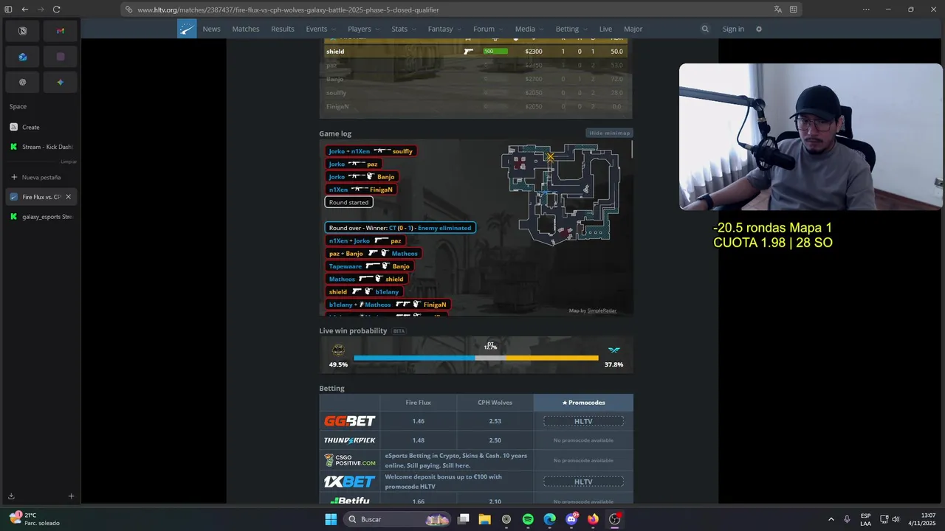Viewport: 945px width, 531px height.
Task: Hide the minimap in Game log
Action: 610,133
